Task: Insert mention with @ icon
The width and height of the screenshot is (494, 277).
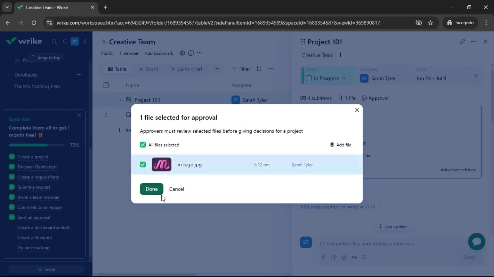Action: pos(334,257)
